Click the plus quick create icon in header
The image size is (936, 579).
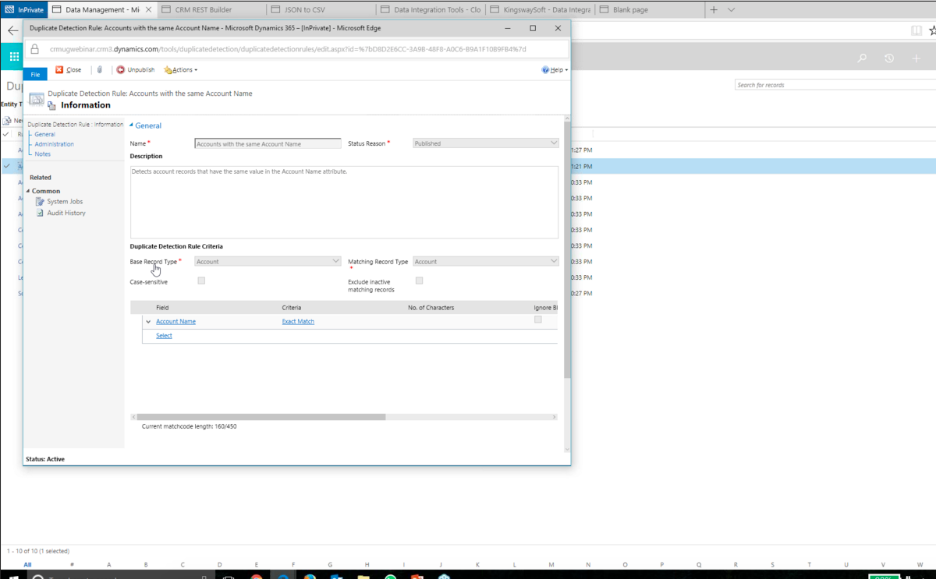tap(916, 58)
